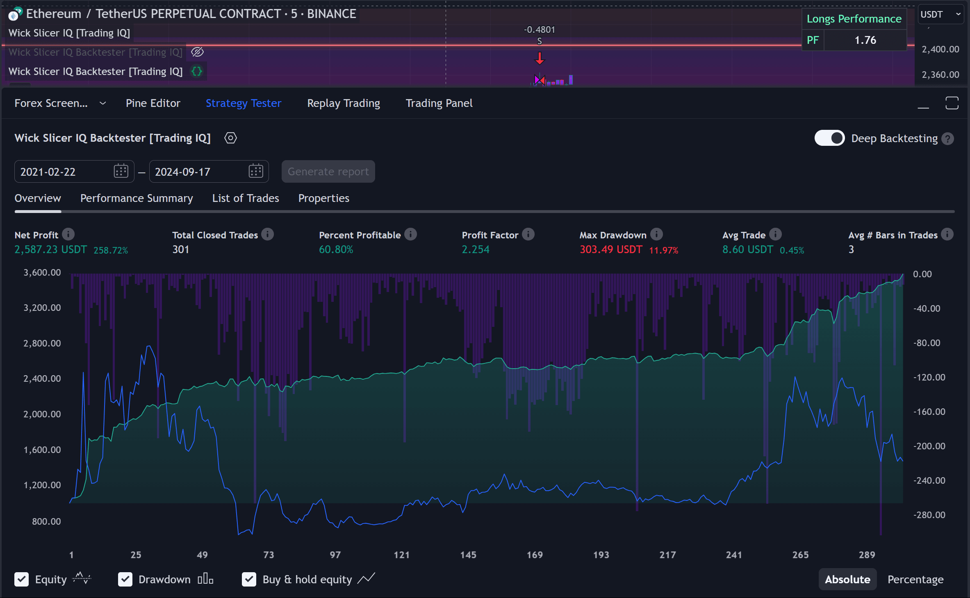This screenshot has width=970, height=598.
Task: Open the end date calendar picker
Action: pyautogui.click(x=256, y=171)
